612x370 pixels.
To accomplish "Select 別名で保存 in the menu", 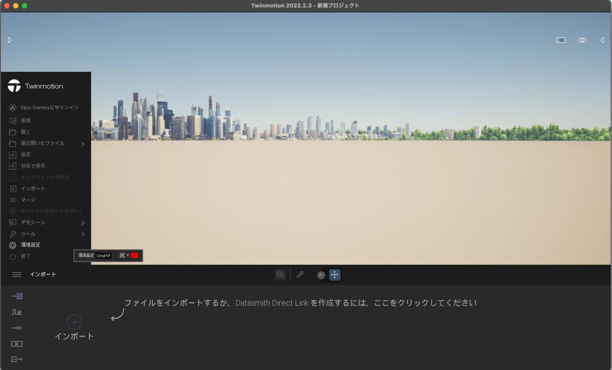I will (x=33, y=166).
